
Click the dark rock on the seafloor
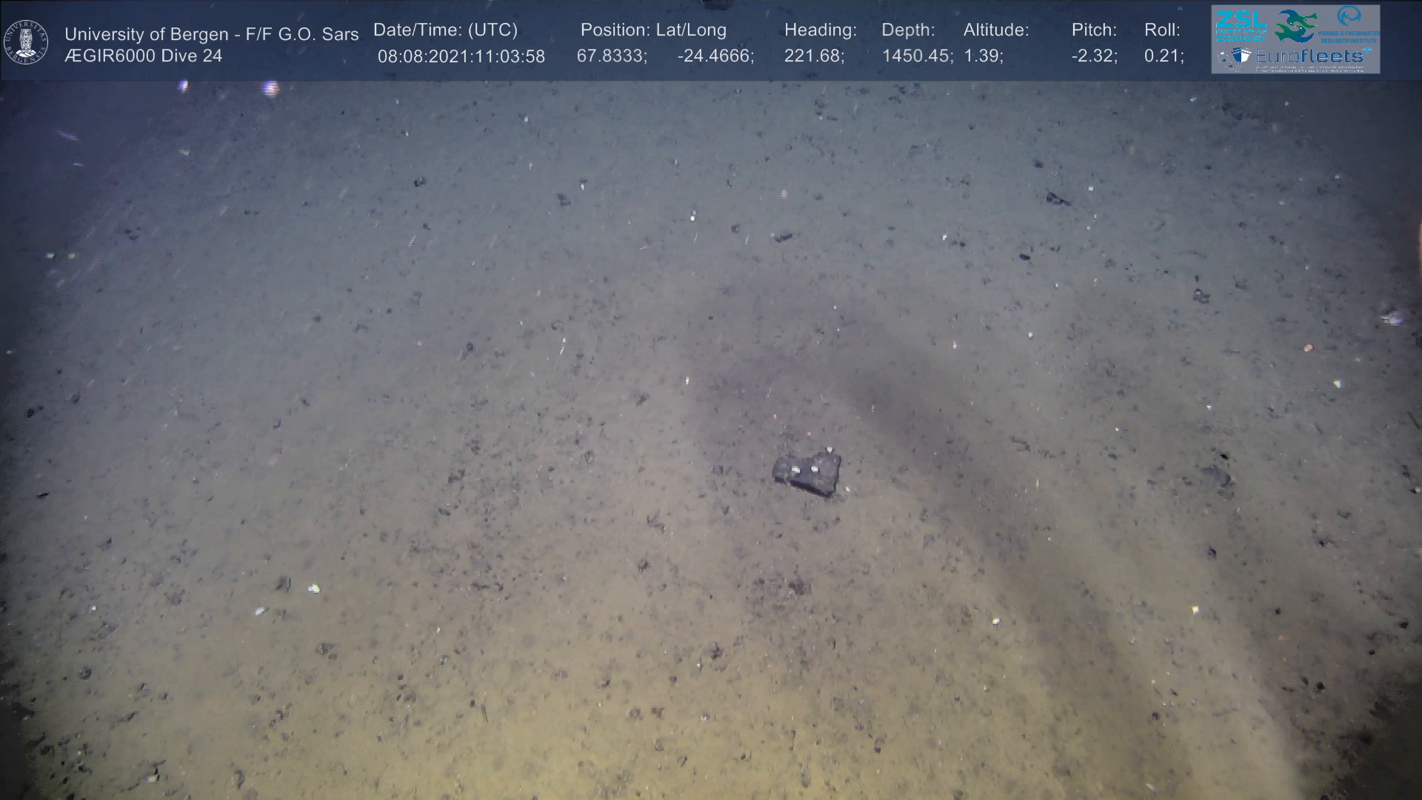[x=807, y=473]
